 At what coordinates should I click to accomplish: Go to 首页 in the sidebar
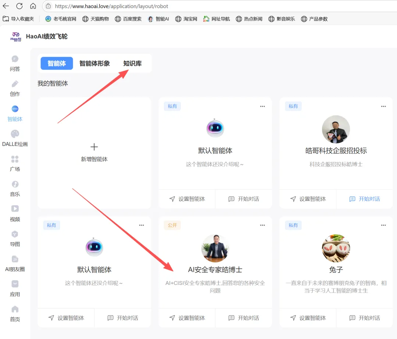click(x=15, y=314)
